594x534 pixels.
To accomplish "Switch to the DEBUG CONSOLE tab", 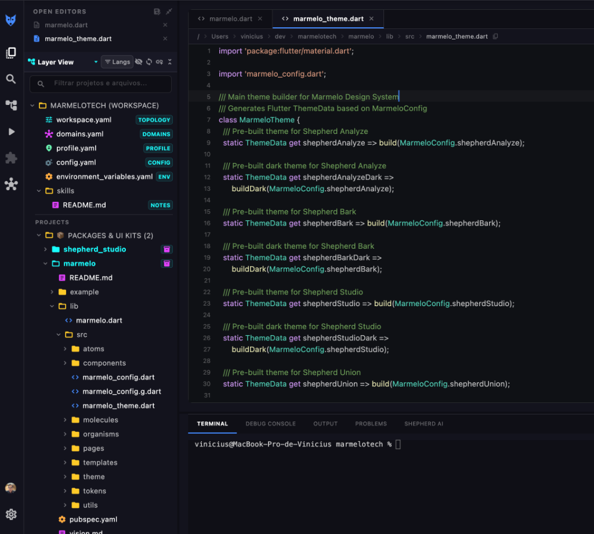I will click(x=270, y=424).
